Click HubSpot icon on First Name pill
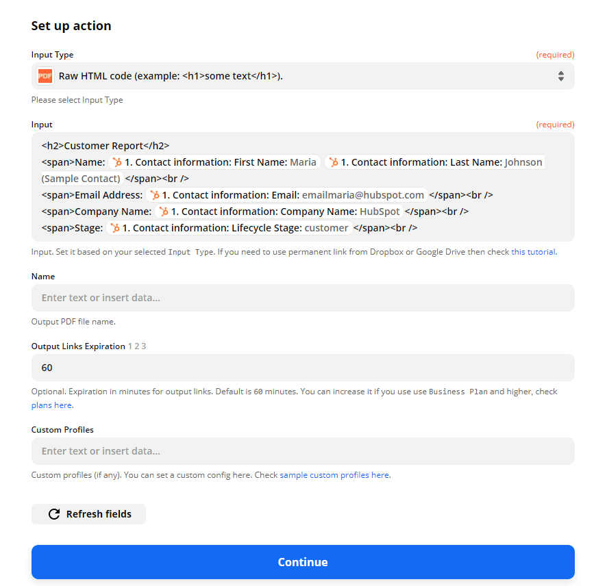607x586 pixels. (118, 162)
